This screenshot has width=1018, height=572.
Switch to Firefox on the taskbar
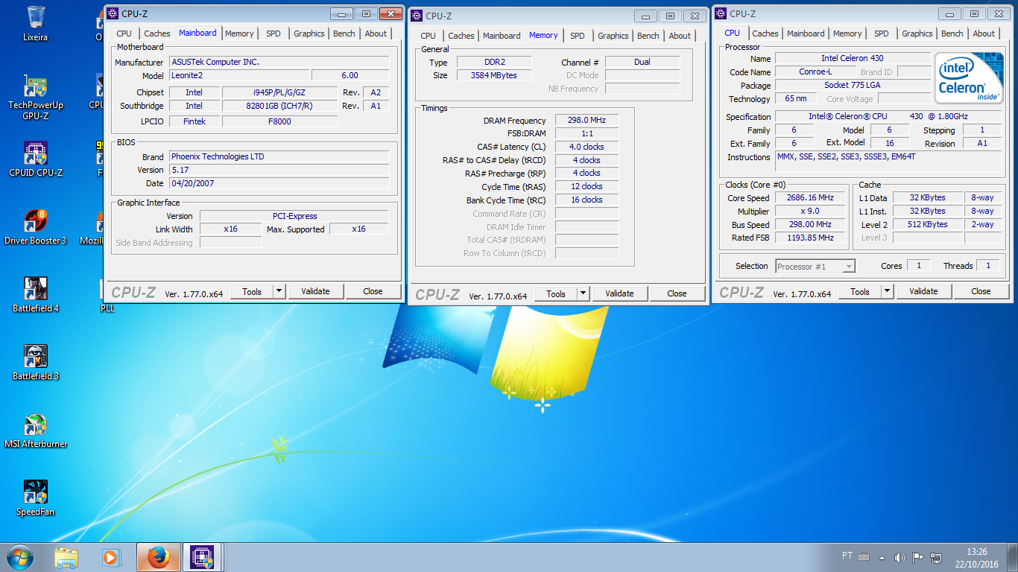pos(157,557)
